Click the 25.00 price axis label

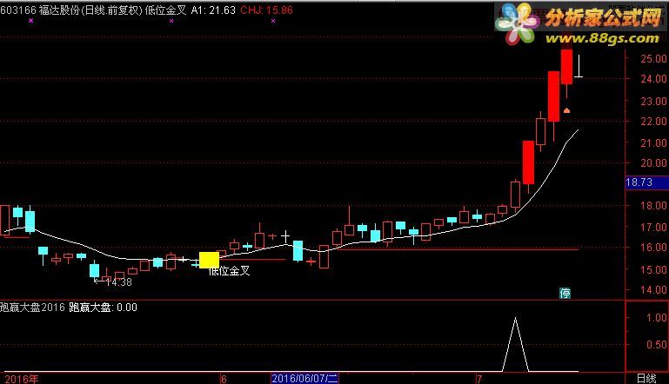pos(653,58)
